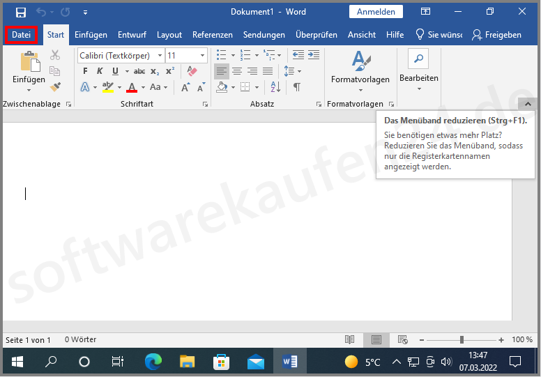The image size is (541, 377).
Task: Switch to the Entwurf tab
Action: tap(132, 35)
